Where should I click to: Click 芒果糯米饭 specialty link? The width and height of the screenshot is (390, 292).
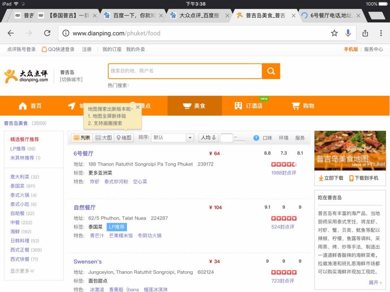tap(121, 236)
